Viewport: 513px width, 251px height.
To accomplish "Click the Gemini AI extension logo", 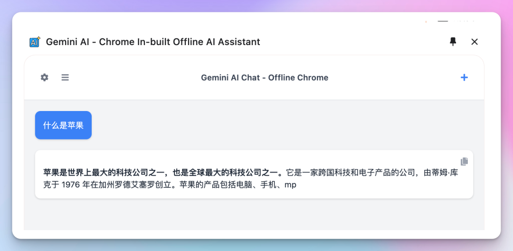I will tap(35, 42).
